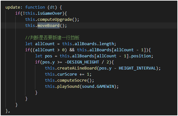Image resolution: width=178 pixels, height=116 pixels.
Task: Click allCount in the let declaration
Action: [45, 44]
